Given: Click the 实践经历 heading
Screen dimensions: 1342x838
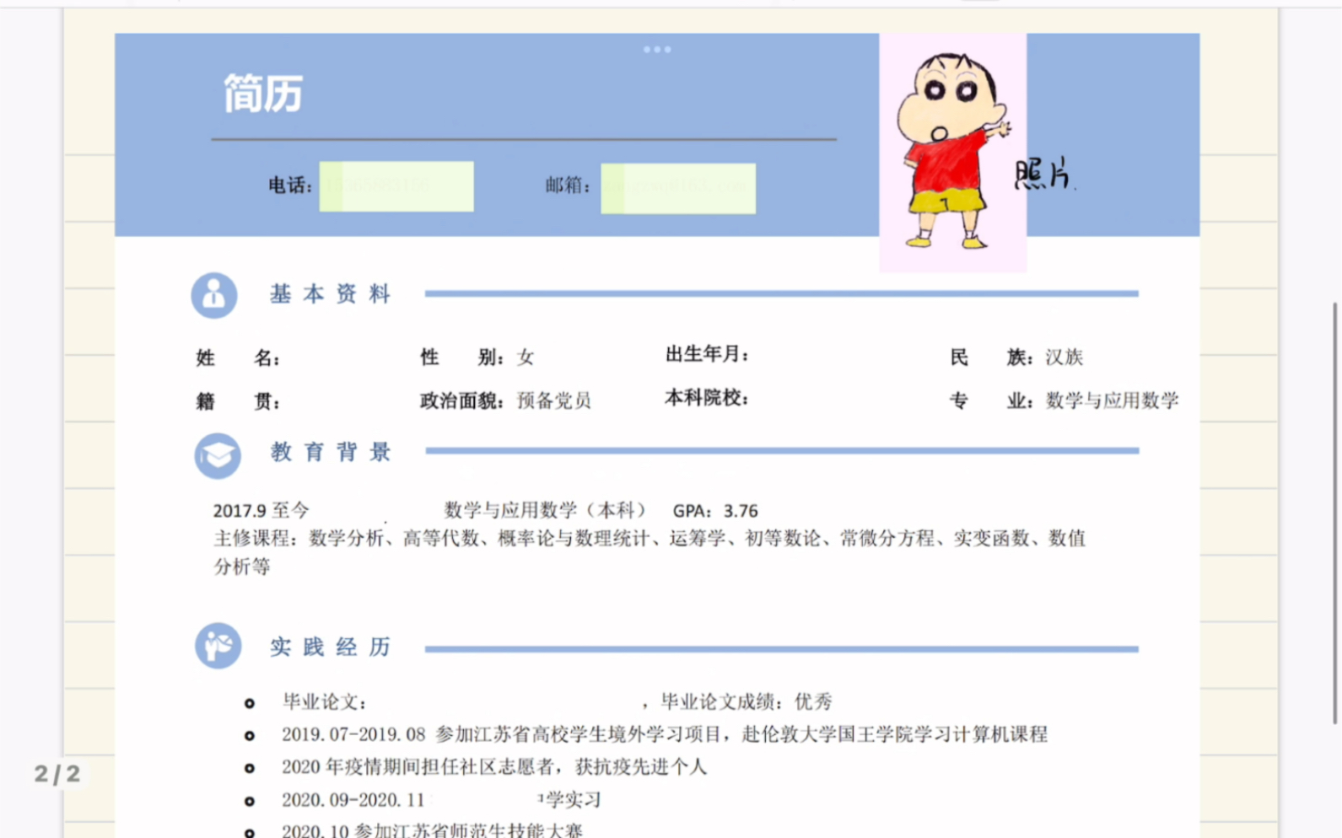Looking at the screenshot, I should click(331, 647).
